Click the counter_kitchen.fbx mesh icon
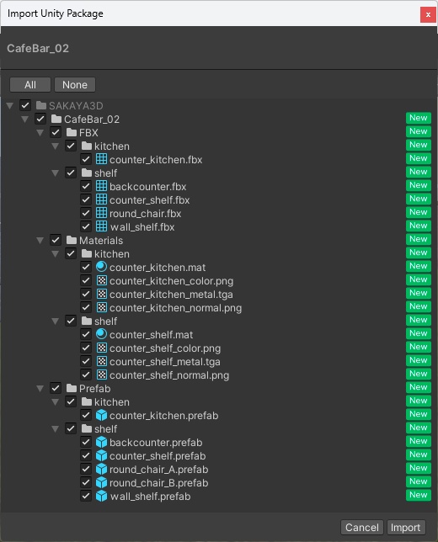Screen dimensions: 438x542 [x=101, y=159]
